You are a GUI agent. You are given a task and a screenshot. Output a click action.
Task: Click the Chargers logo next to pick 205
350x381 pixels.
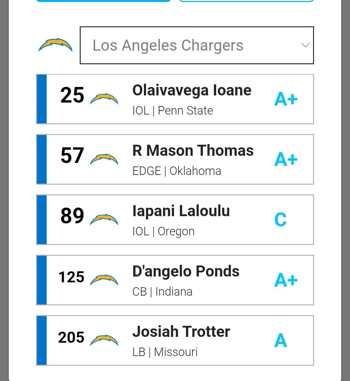pos(104,340)
